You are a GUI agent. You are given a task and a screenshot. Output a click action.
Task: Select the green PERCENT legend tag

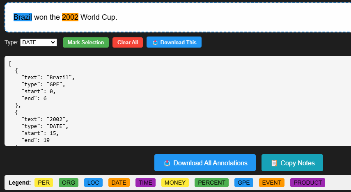(x=211, y=183)
